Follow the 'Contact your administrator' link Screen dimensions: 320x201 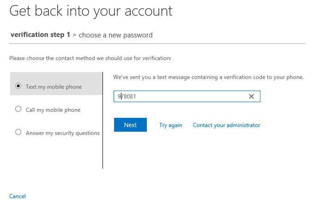[227, 125]
